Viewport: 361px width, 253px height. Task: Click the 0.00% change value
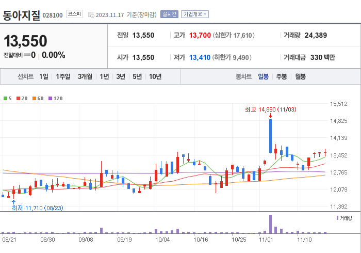point(54,55)
